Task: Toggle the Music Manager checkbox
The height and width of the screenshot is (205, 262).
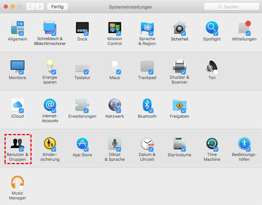Action: point(21,187)
